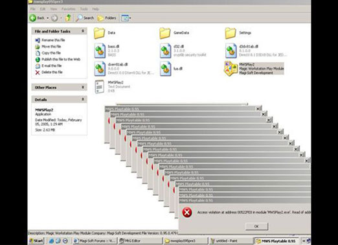Screen dimensions: 338x245
Task: Click the red error icon in dialog
Action: [x=187, y=212]
